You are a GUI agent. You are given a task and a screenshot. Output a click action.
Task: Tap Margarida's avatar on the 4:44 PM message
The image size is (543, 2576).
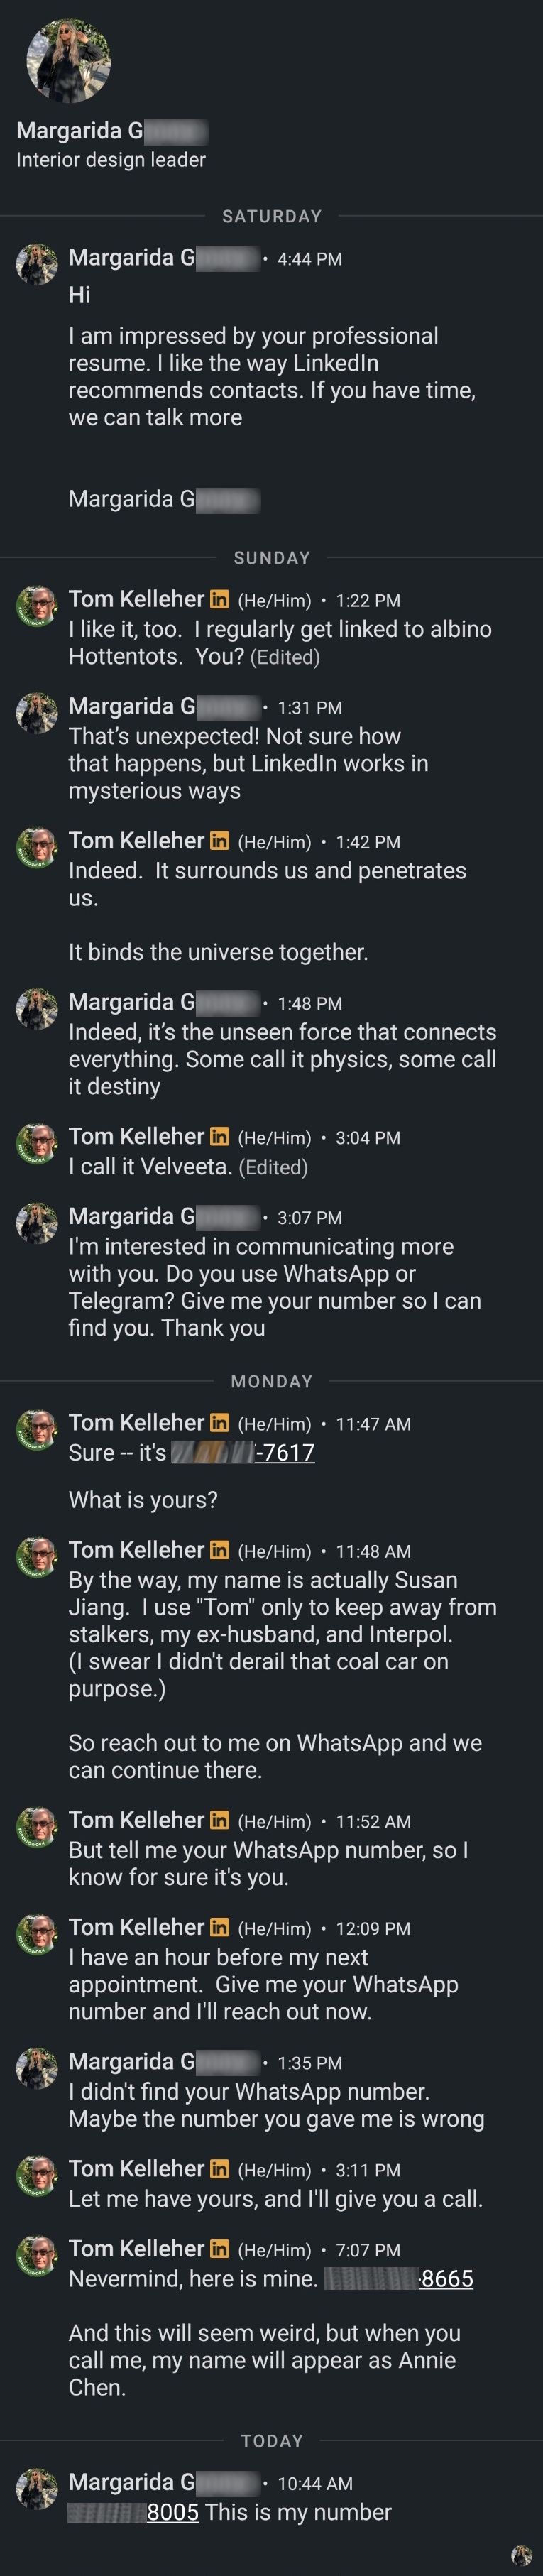click(37, 265)
